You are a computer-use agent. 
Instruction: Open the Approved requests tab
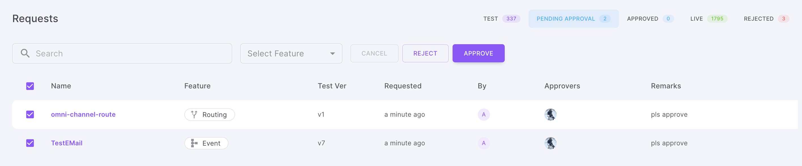(650, 19)
